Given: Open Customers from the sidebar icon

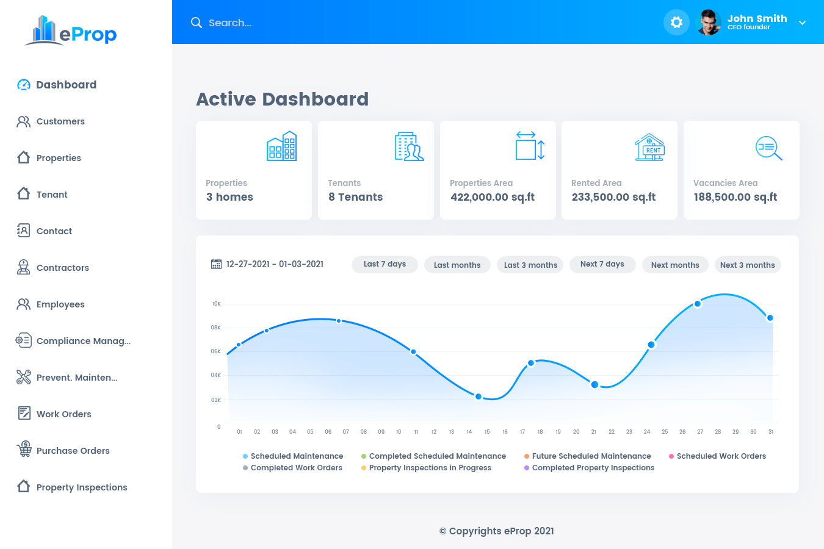Looking at the screenshot, I should tap(23, 121).
